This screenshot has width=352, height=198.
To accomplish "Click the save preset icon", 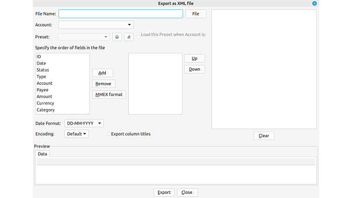I will point(117,37).
